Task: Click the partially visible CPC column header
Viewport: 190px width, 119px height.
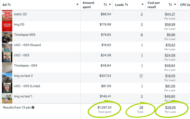Action: coord(185,5)
